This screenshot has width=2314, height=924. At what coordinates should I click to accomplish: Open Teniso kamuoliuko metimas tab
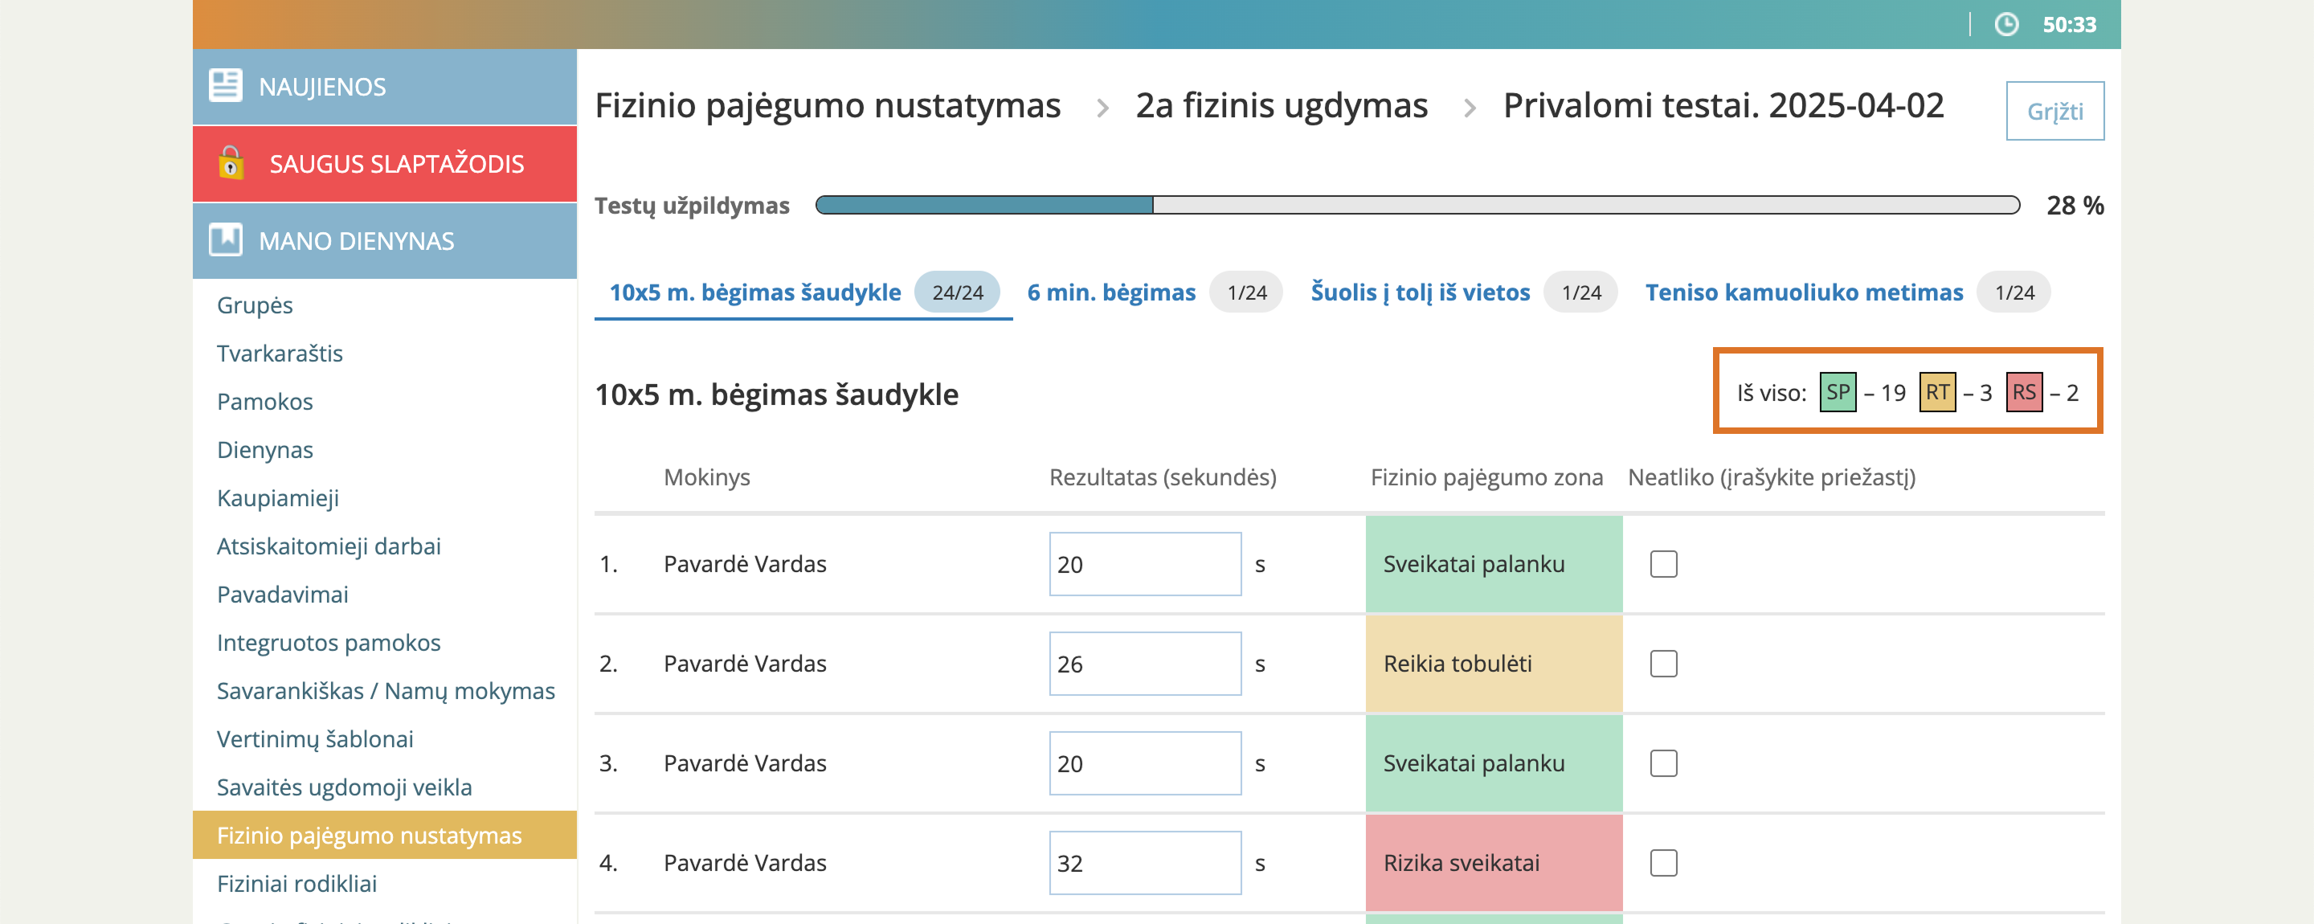(1804, 292)
